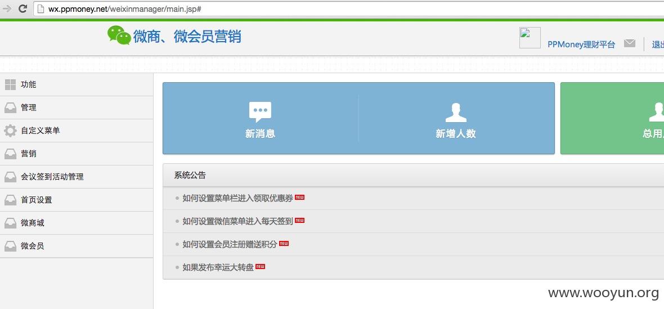Click the browser reload icon

pos(23,8)
